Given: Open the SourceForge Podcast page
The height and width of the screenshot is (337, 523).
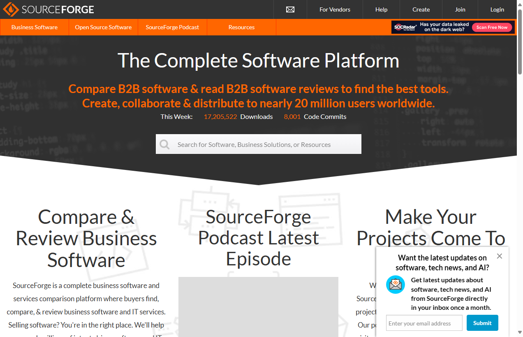Looking at the screenshot, I should point(172,27).
